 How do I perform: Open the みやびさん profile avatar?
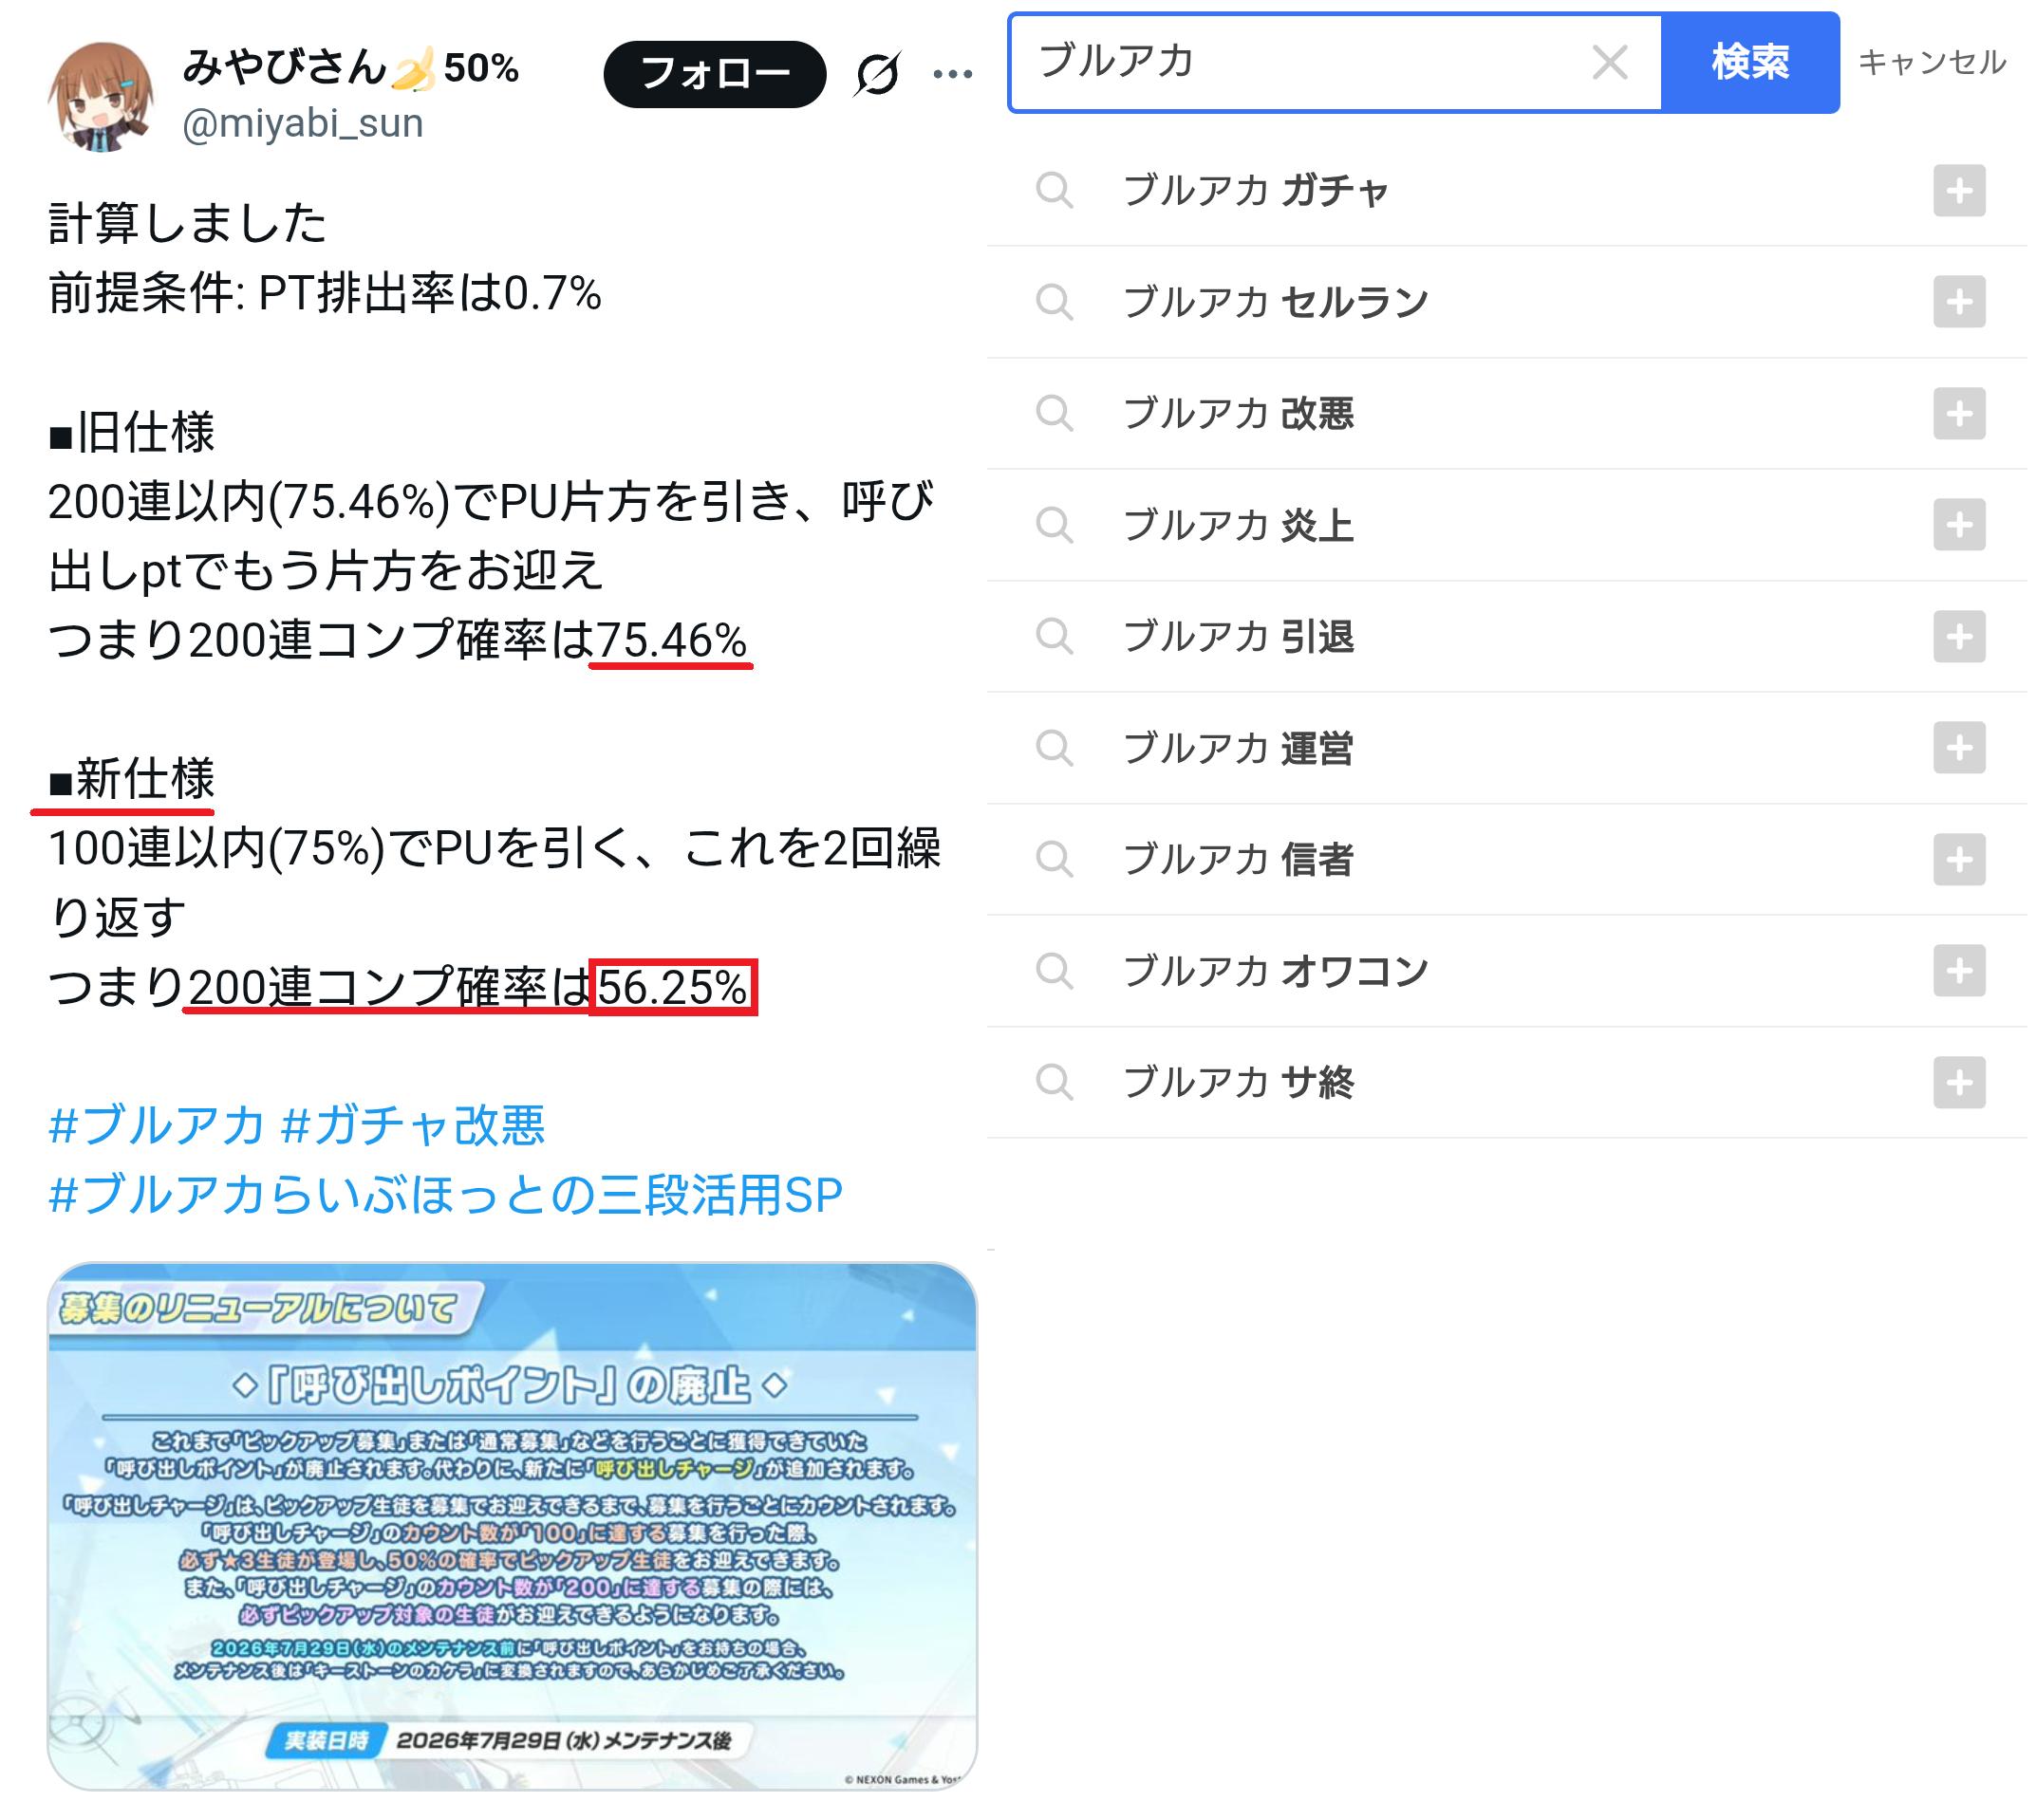(x=101, y=97)
